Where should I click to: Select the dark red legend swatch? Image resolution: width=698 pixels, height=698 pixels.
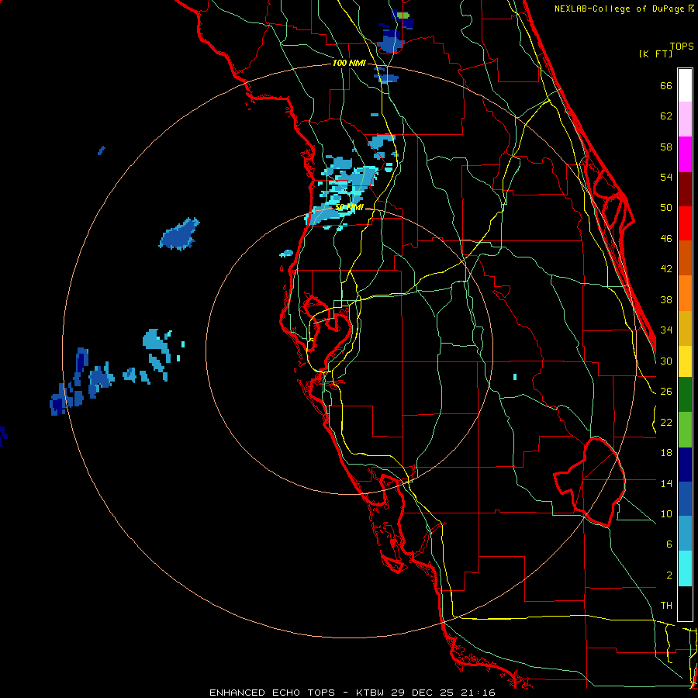[685, 188]
